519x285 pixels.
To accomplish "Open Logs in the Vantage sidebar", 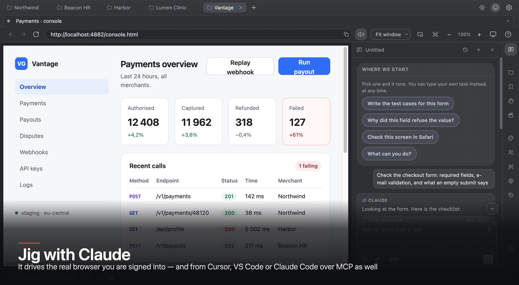I will click(62, 185).
